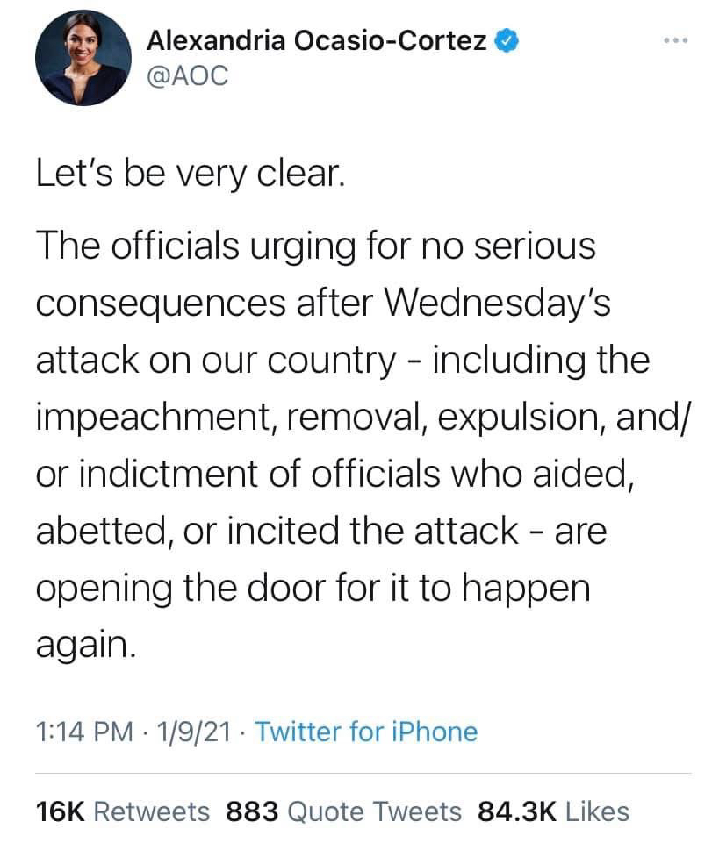This screenshot has height=843, width=712.
Task: View the Retweets list
Action: pos(151,811)
